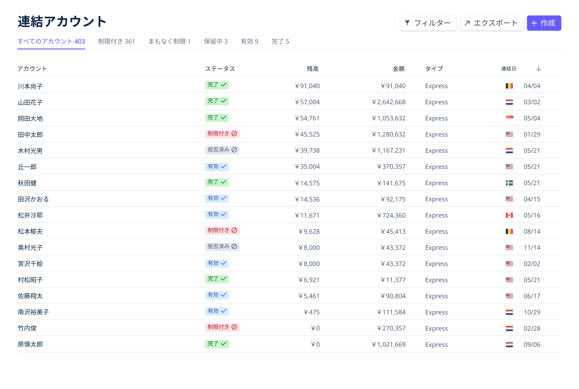579x389 pixels.
Task: Click Belgium flag in 川本尚子 row
Action: (x=509, y=86)
